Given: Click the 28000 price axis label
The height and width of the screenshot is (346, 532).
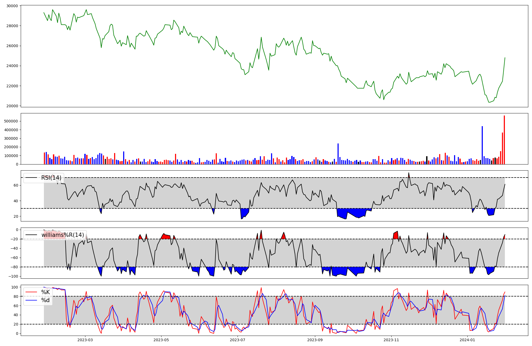Looking at the screenshot, I should click(x=12, y=26).
